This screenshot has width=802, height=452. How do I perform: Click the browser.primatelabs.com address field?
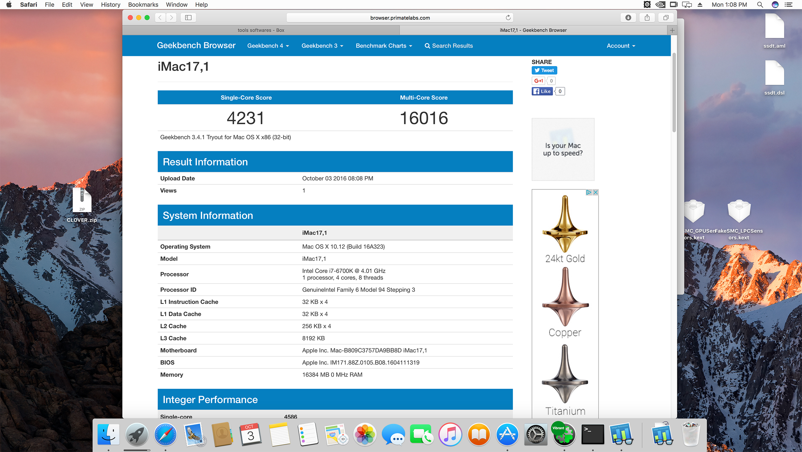400,18
